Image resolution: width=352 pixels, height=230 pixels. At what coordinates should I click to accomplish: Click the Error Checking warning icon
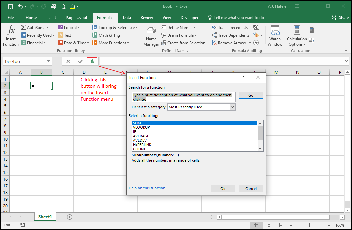(x=256, y=35)
